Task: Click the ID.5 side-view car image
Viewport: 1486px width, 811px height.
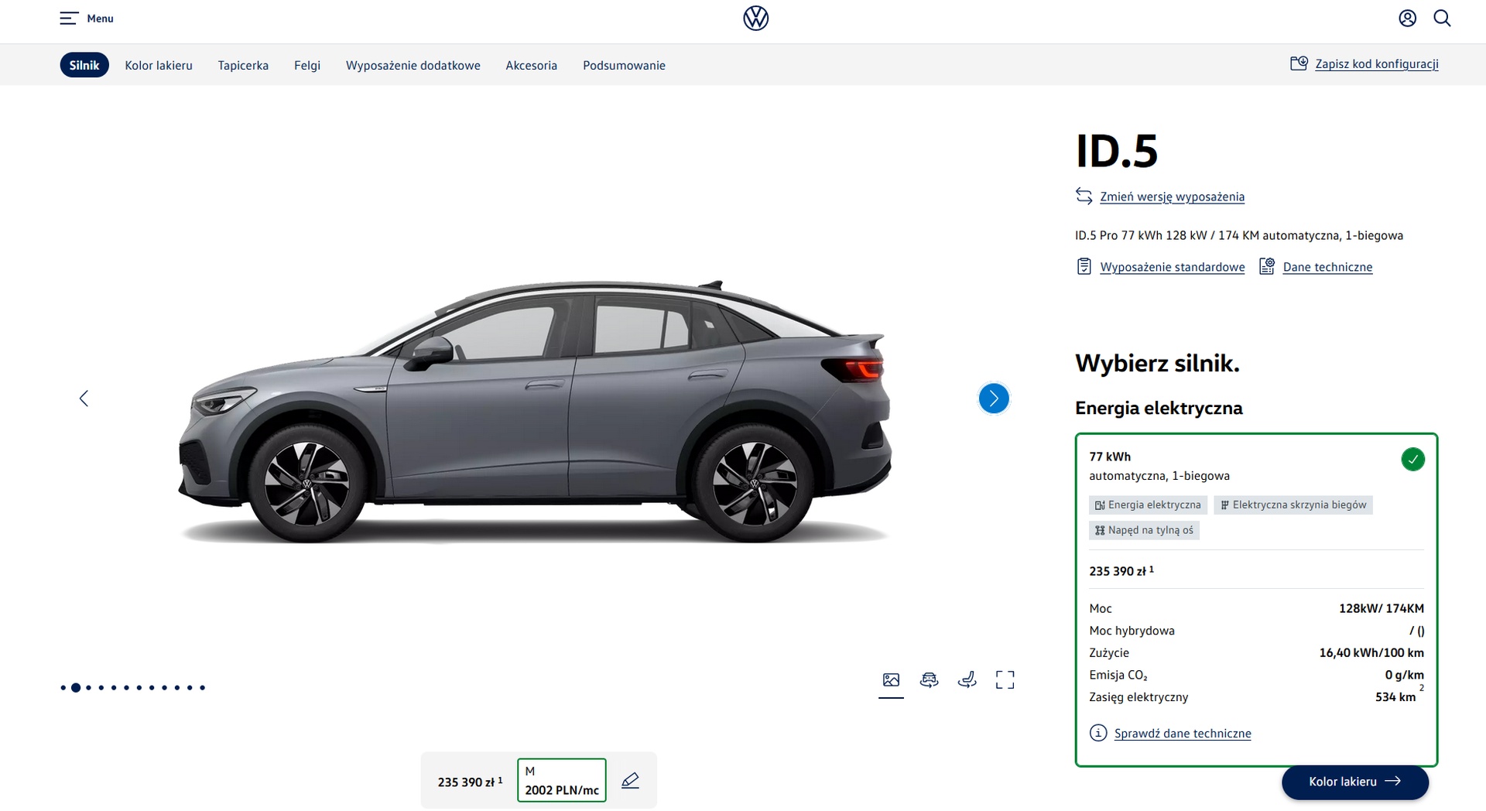Action: click(x=536, y=412)
